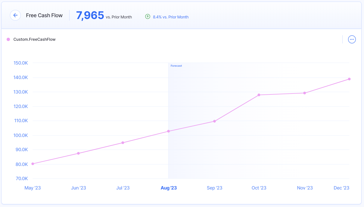Screen dimensions: 364x207
Task: Select the Nov '23 data point
Action: (305, 93)
